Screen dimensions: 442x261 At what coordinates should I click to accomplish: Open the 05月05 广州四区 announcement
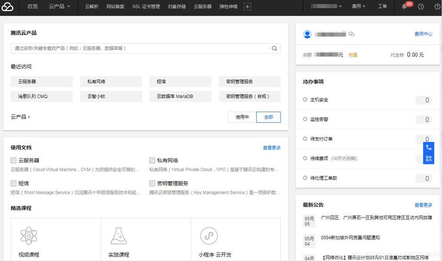[x=376, y=218]
